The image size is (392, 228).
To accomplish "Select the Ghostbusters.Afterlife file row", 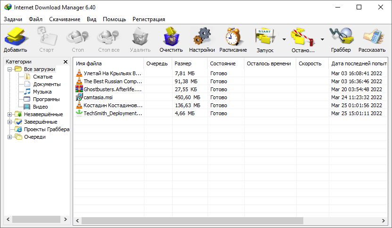I will [230, 89].
